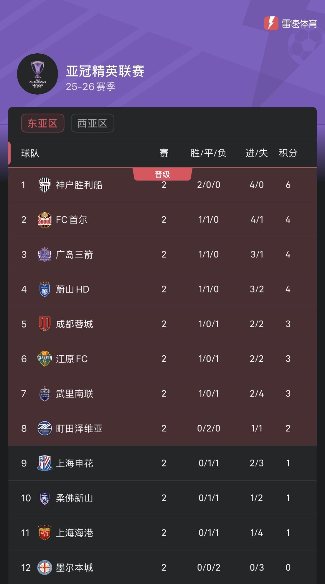
Task: Click the Machida Zelvia team crest
Action: (x=44, y=428)
